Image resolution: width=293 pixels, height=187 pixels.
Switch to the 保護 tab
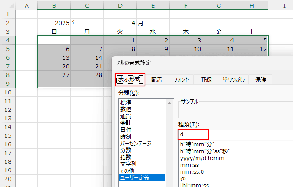[261, 79]
